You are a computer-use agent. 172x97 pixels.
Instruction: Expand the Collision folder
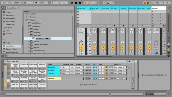pyautogui.click(x=29, y=32)
